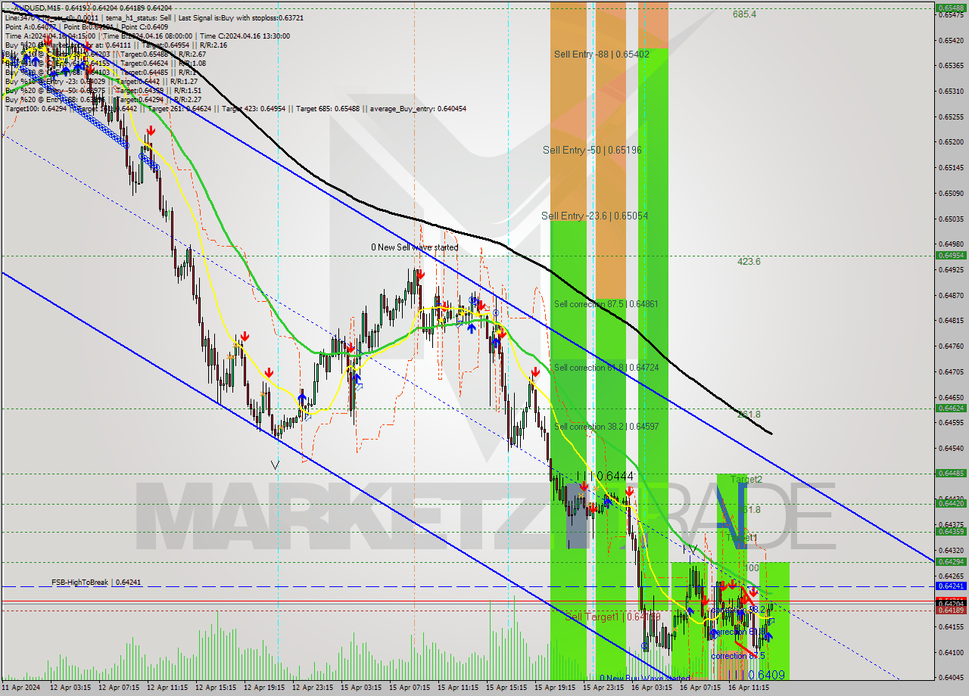
Task: Select the blue up arrow near the 12 Apr 23:15 low
Action: point(303,396)
